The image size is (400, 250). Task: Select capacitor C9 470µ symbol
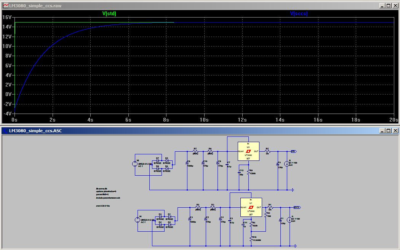click(218, 163)
